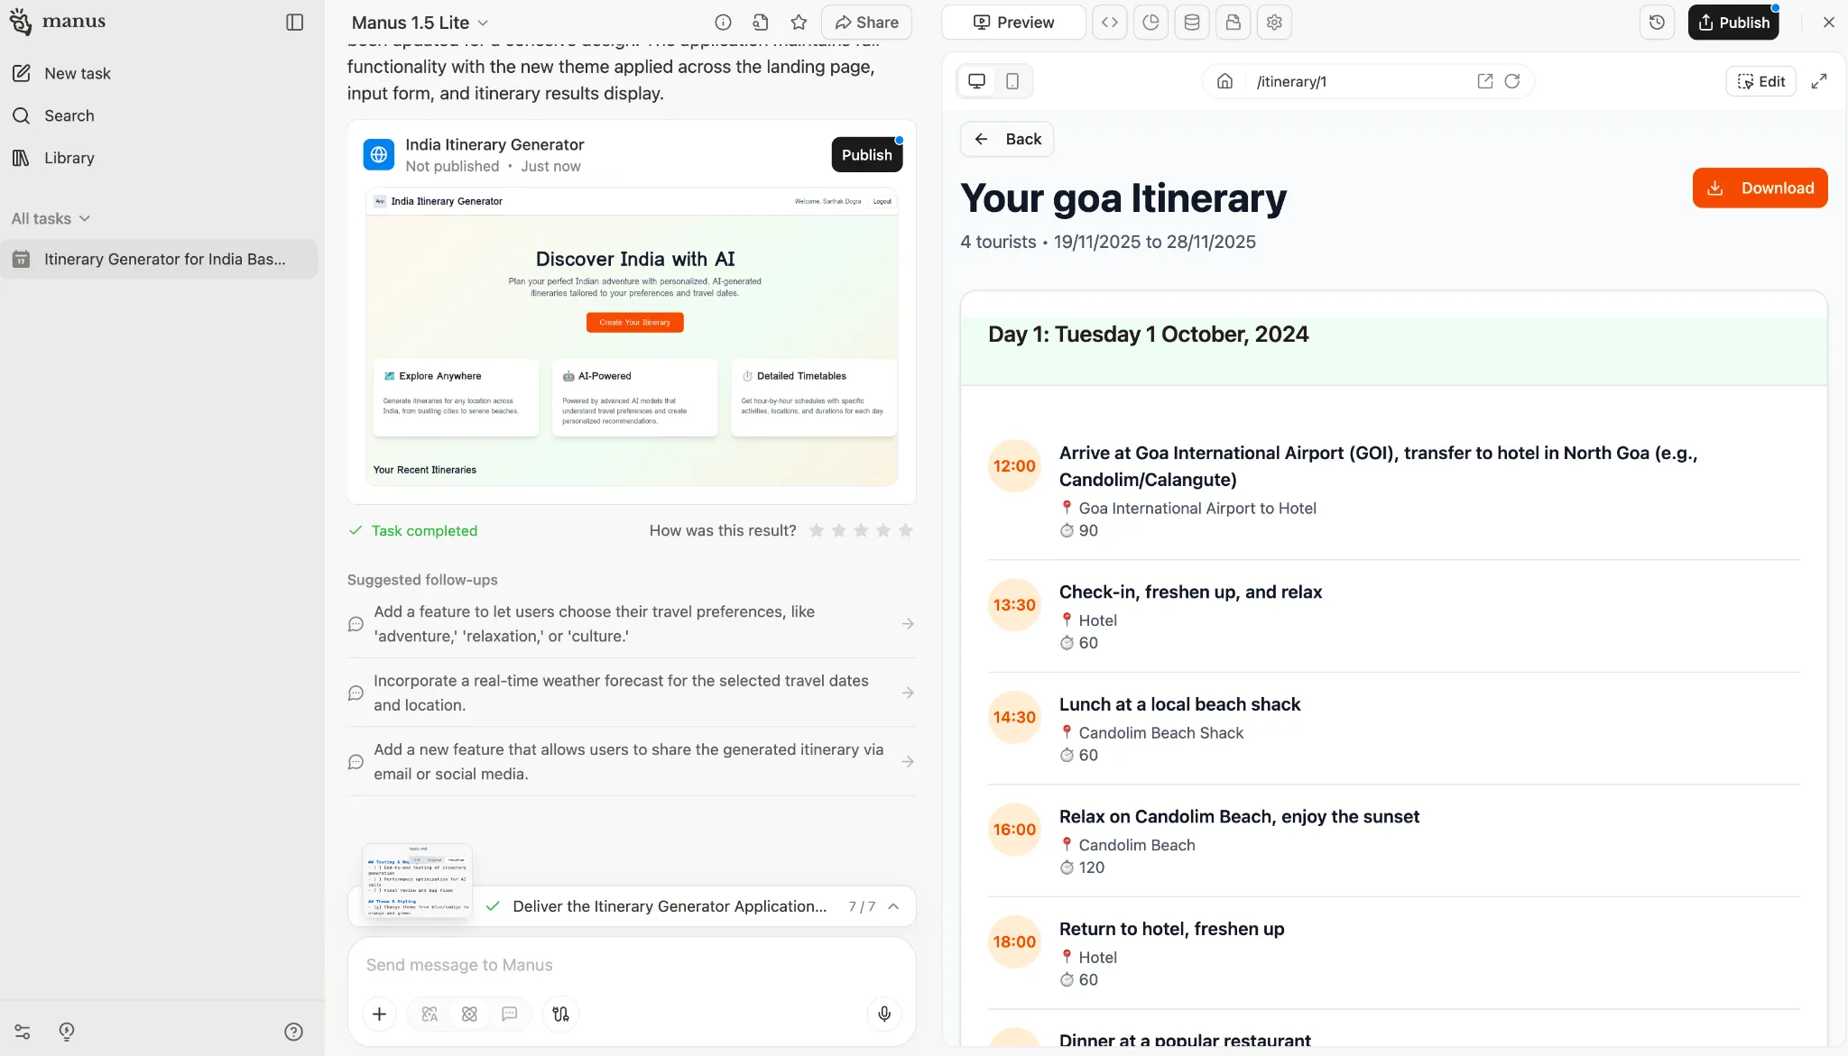Switch preview to mobile view
The height and width of the screenshot is (1056, 1848).
coord(1012,81)
